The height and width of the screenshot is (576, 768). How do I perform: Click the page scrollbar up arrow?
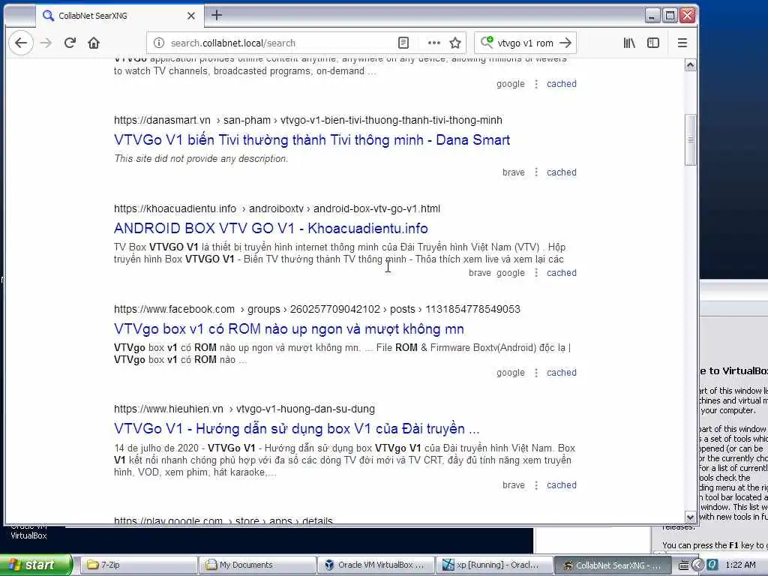tap(691, 65)
